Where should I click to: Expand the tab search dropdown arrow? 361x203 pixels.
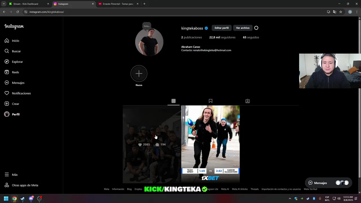pos(4,4)
